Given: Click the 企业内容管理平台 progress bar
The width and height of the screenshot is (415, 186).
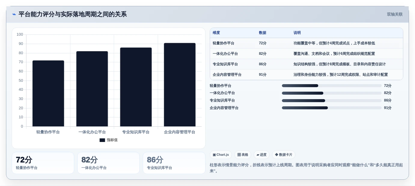Looking at the screenshot, I should coord(332,108).
